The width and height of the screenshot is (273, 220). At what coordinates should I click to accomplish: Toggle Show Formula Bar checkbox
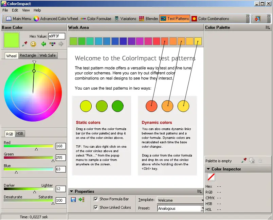(x=96, y=199)
